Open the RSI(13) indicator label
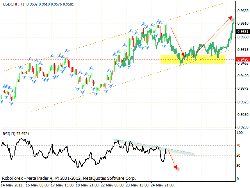Image resolution: width=250 pixels, height=188 pixels. 16,134
